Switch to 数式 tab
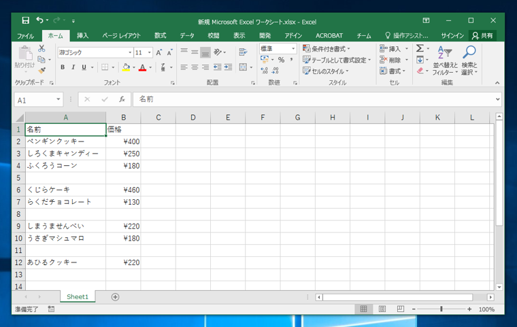 161,35
